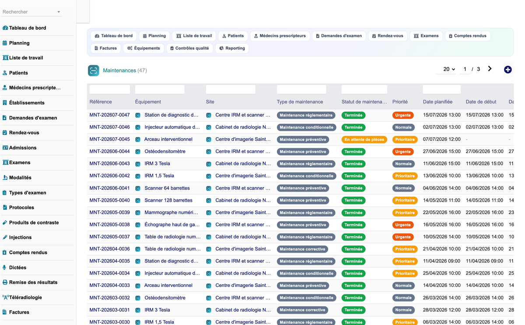Click the Établissements building icon
The width and height of the screenshot is (525, 325).
point(5,103)
